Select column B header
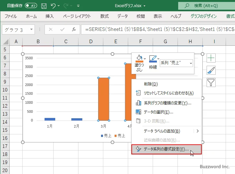 pyautogui.click(x=38, y=42)
